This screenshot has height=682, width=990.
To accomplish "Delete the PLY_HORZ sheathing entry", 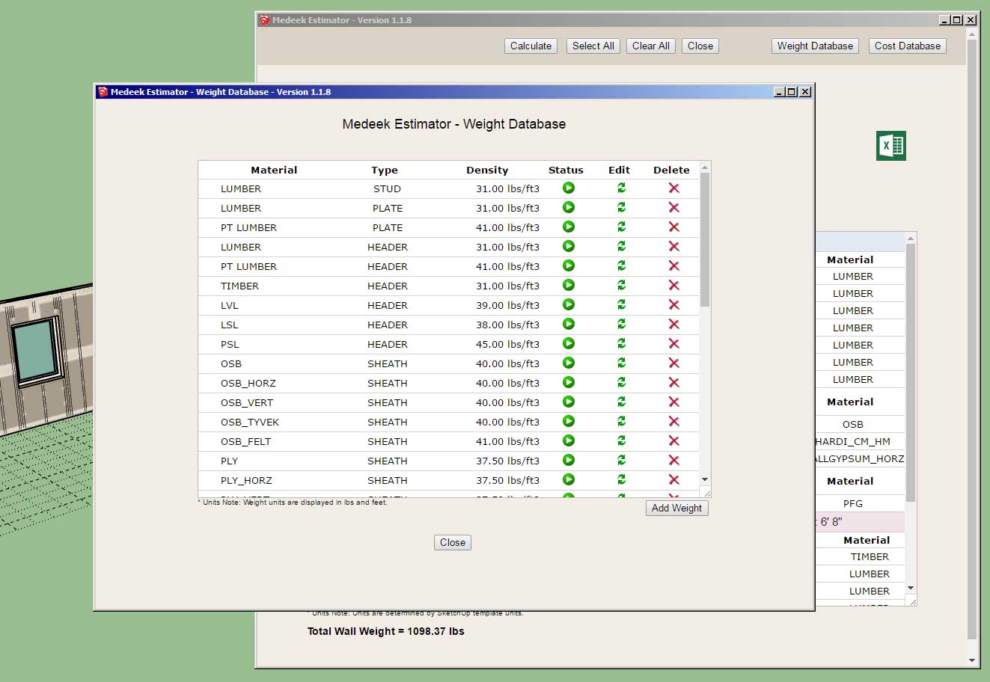I will [673, 480].
